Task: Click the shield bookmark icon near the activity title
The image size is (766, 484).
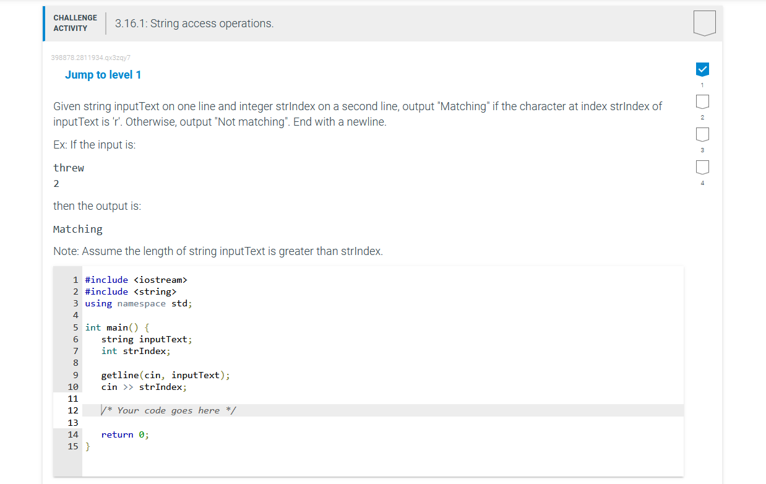Action: (704, 23)
